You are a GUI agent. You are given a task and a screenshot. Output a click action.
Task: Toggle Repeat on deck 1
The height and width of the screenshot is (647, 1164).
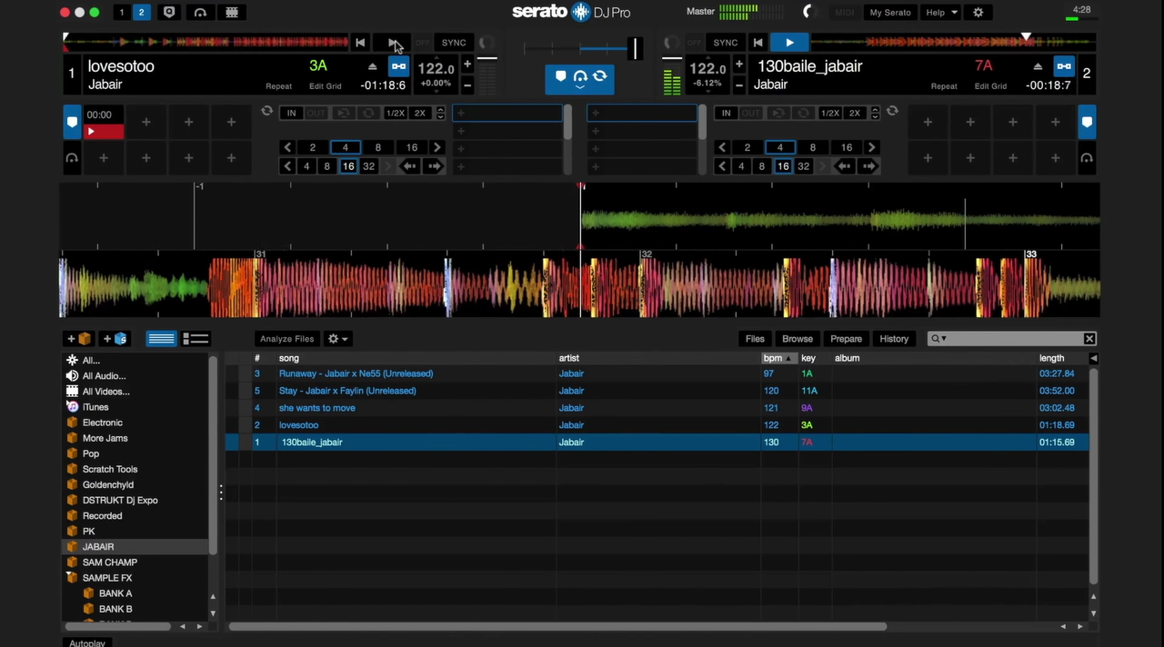pyautogui.click(x=279, y=86)
